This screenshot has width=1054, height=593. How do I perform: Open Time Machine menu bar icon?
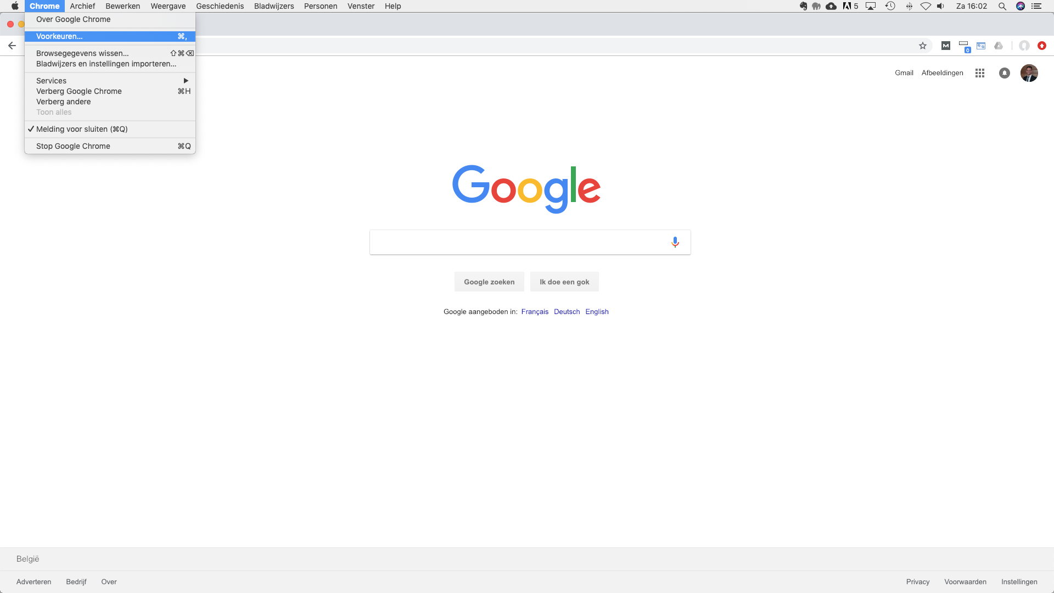click(x=890, y=6)
